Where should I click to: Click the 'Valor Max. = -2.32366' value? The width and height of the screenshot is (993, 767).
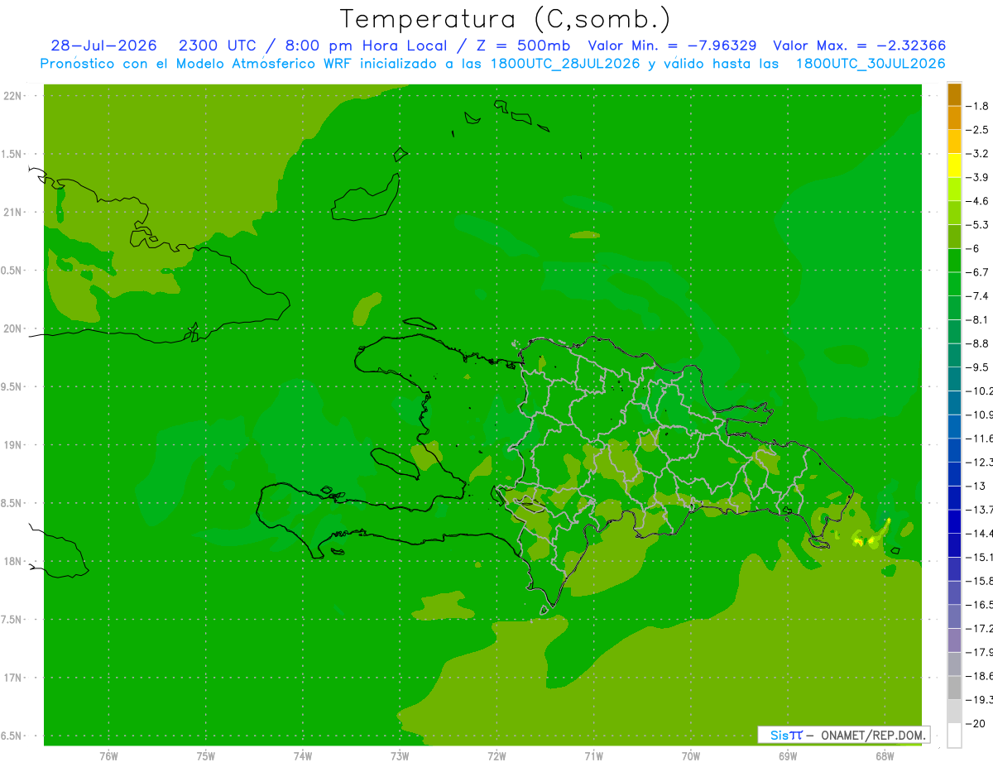pyautogui.click(x=859, y=46)
